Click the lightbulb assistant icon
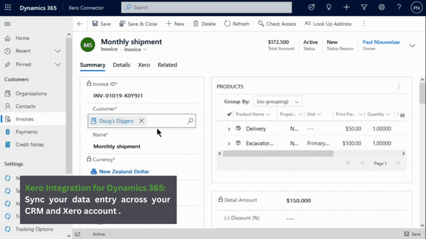Screen dimensions: 426x239 329,7
